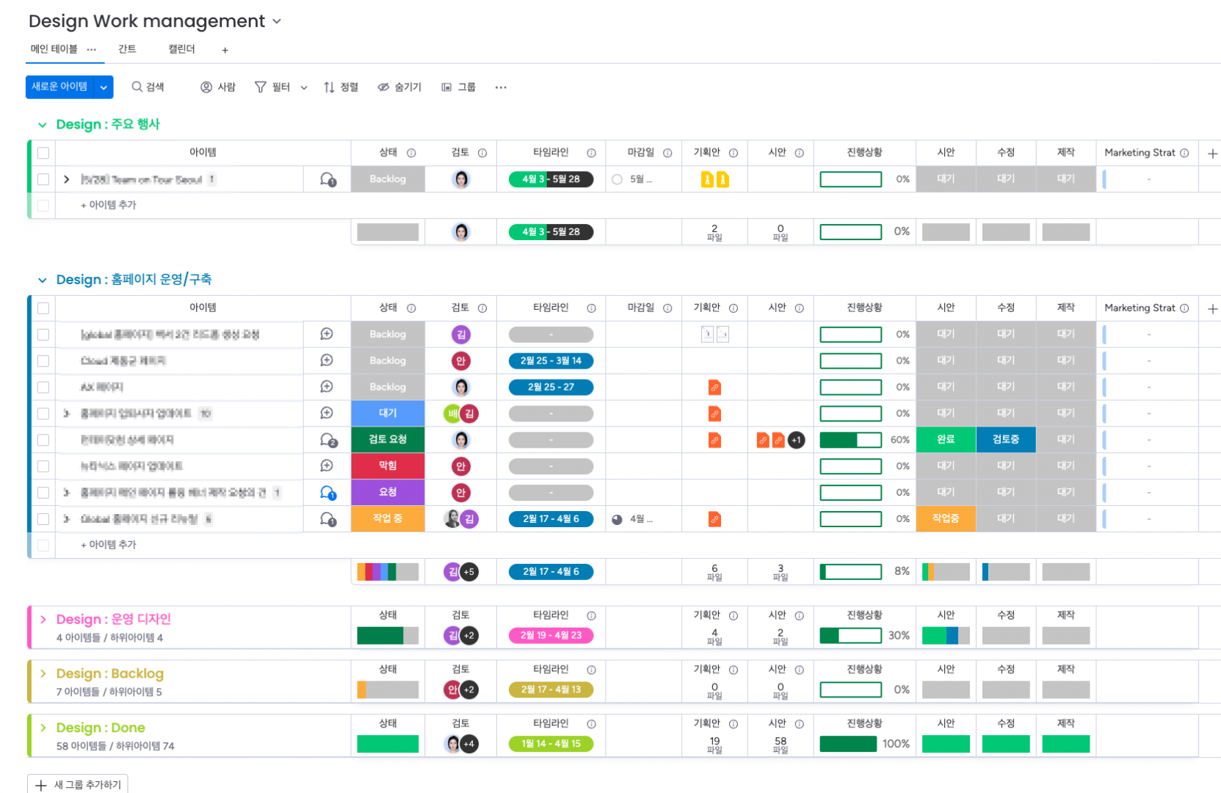Viewport: 1221px width, 793px height.
Task: Click the filter funnel icon
Action: 260,87
